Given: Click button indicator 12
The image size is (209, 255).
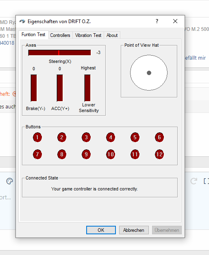Looking at the screenshot, I should (x=159, y=154).
